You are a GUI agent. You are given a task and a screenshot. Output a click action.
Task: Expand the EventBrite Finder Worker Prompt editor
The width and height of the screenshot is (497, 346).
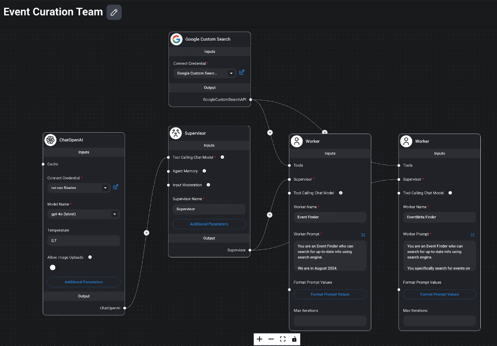[x=472, y=235]
